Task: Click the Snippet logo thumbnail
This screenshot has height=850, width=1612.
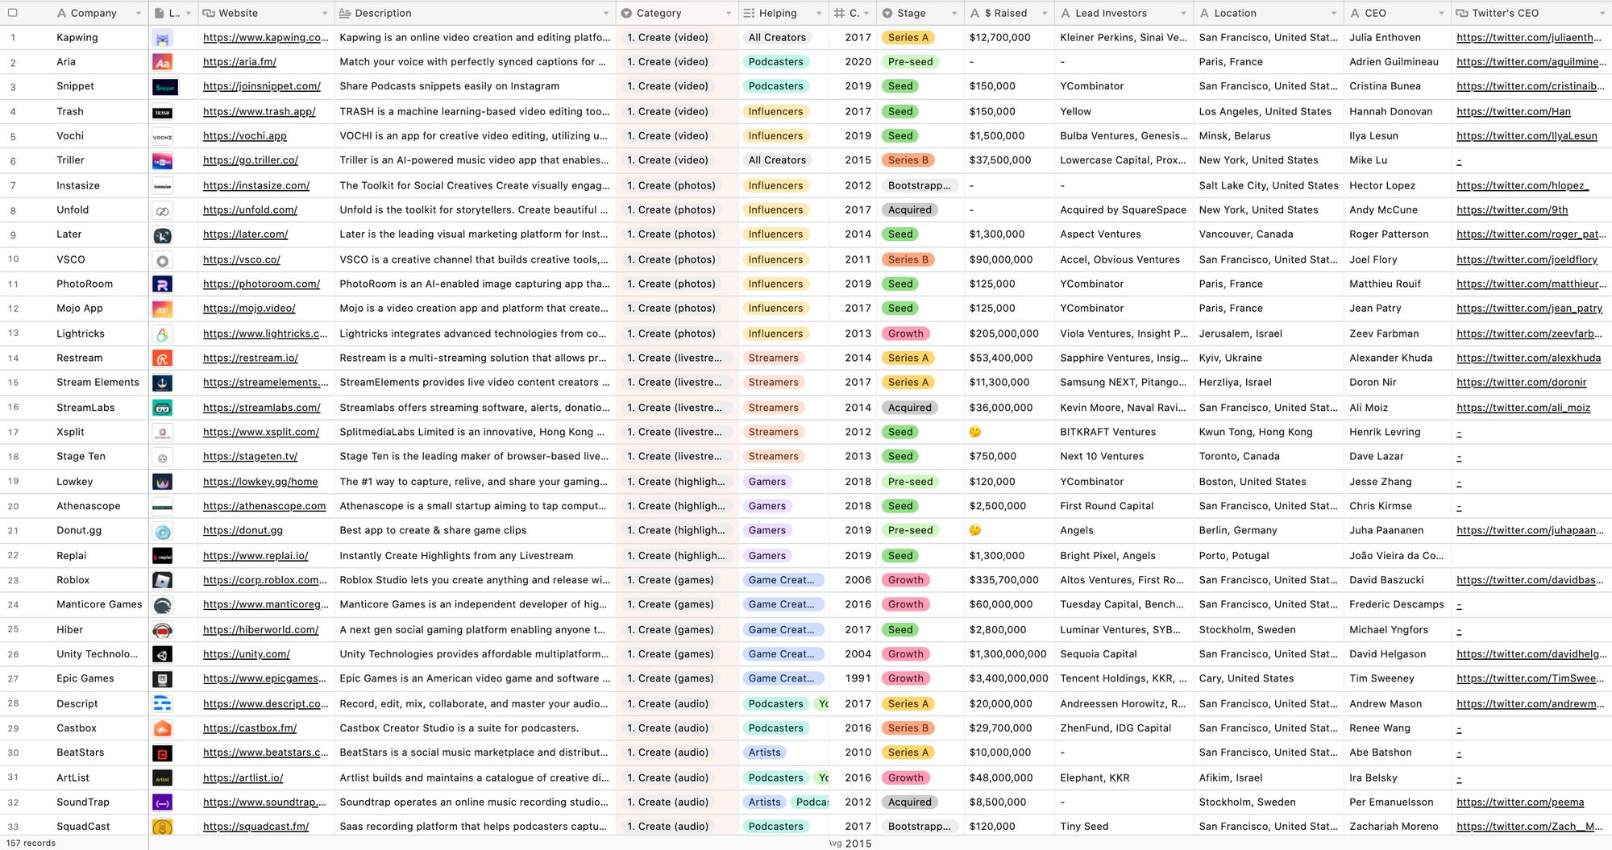Action: click(165, 87)
